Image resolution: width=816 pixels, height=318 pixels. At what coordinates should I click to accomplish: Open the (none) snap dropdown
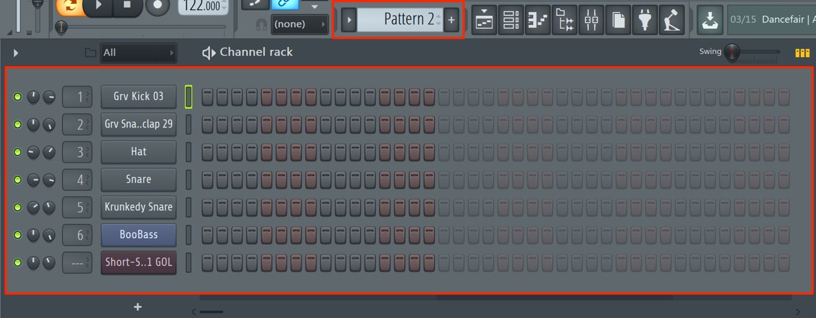300,25
